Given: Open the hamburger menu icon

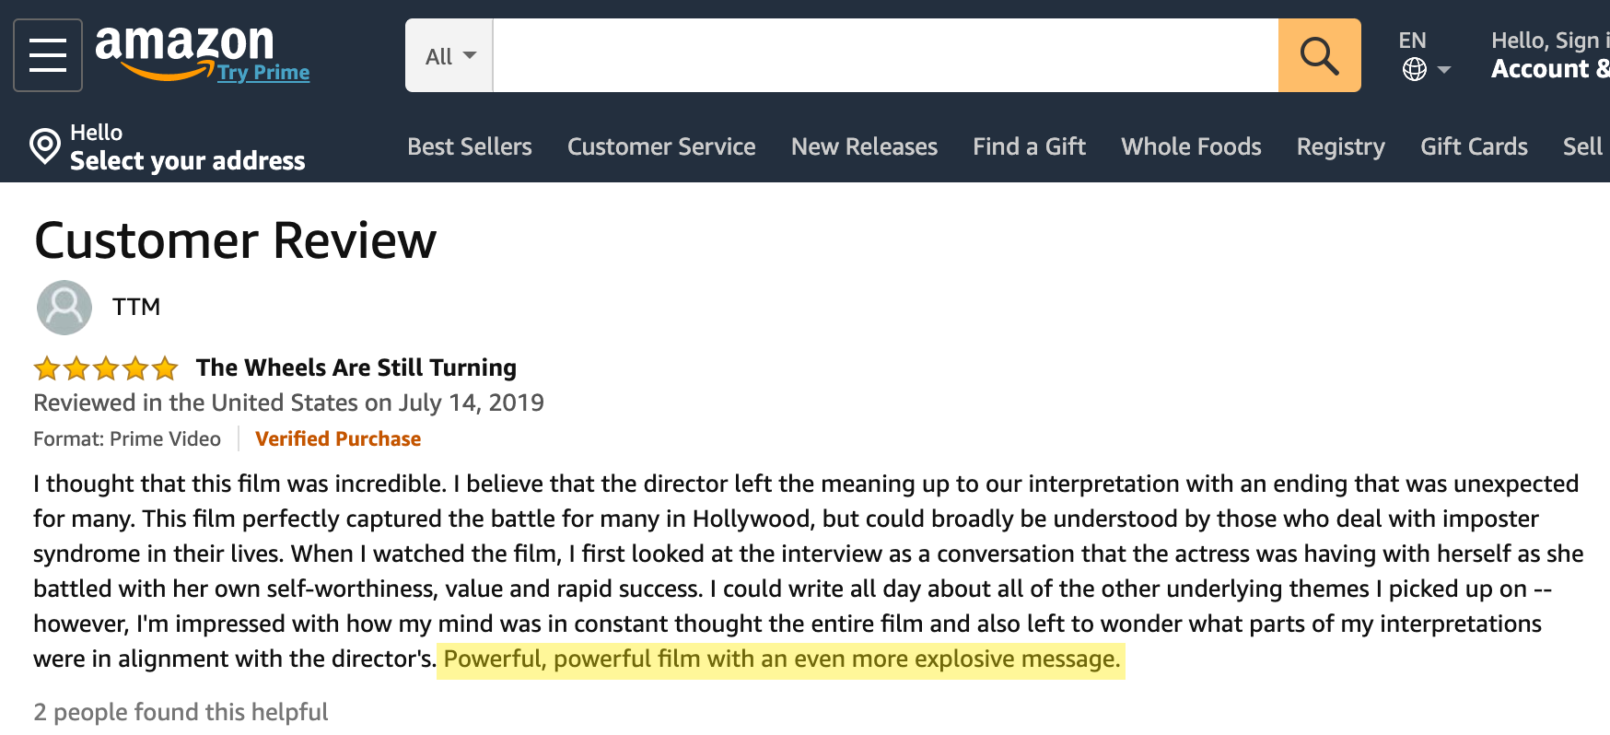Looking at the screenshot, I should tap(48, 55).
